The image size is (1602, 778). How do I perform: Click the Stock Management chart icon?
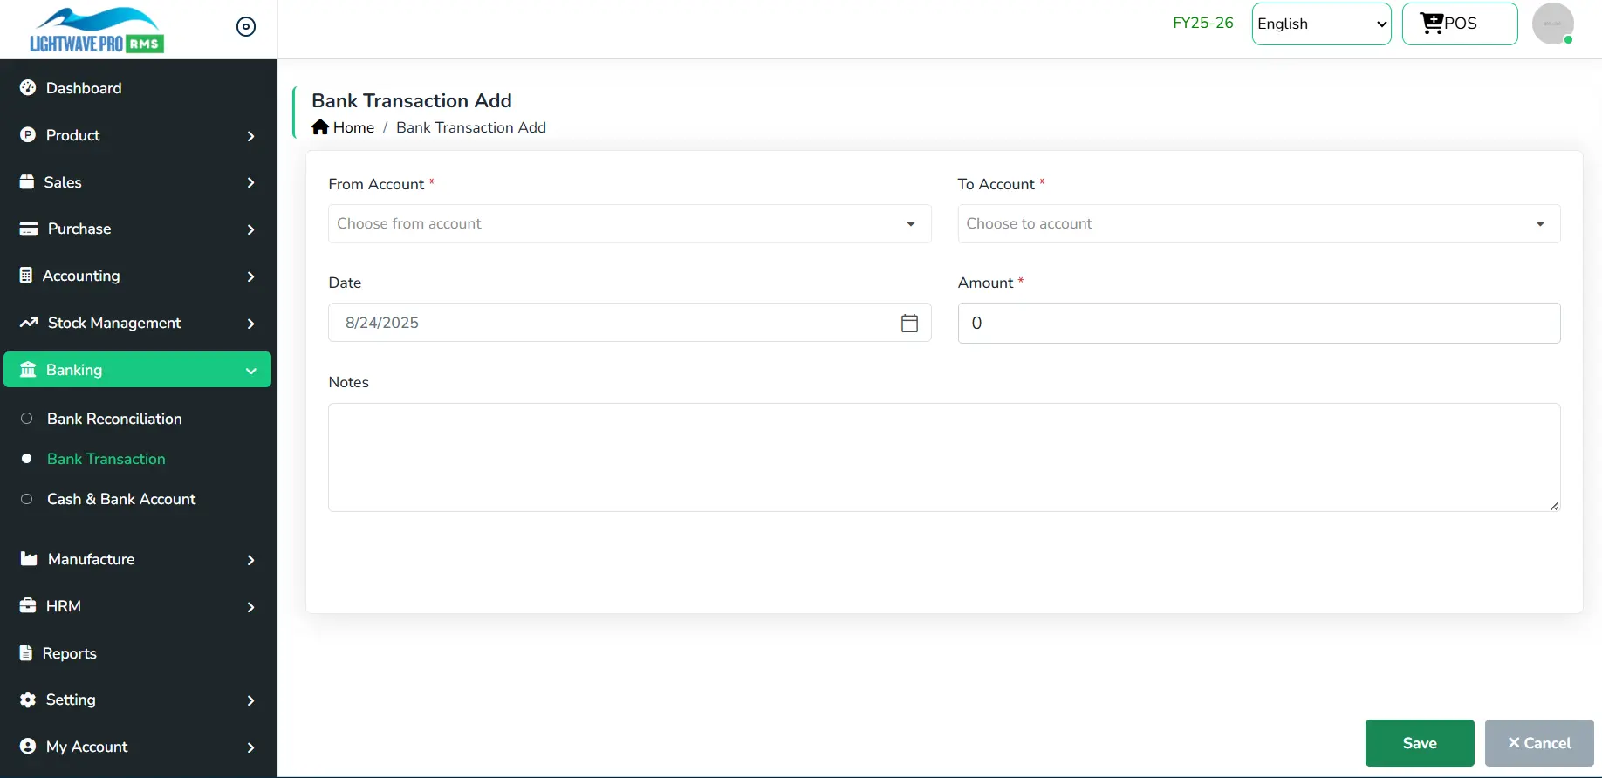(x=29, y=323)
